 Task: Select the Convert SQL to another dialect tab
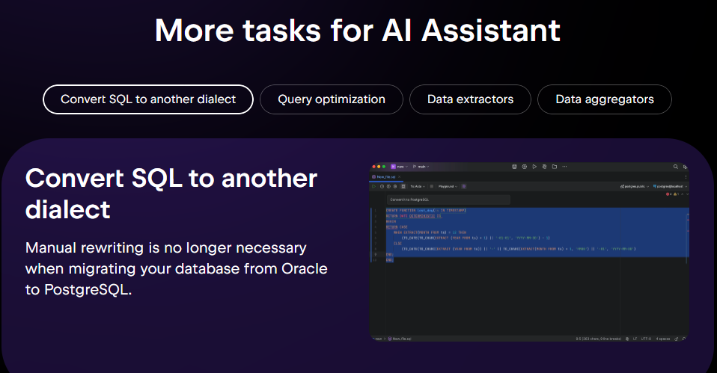click(148, 99)
